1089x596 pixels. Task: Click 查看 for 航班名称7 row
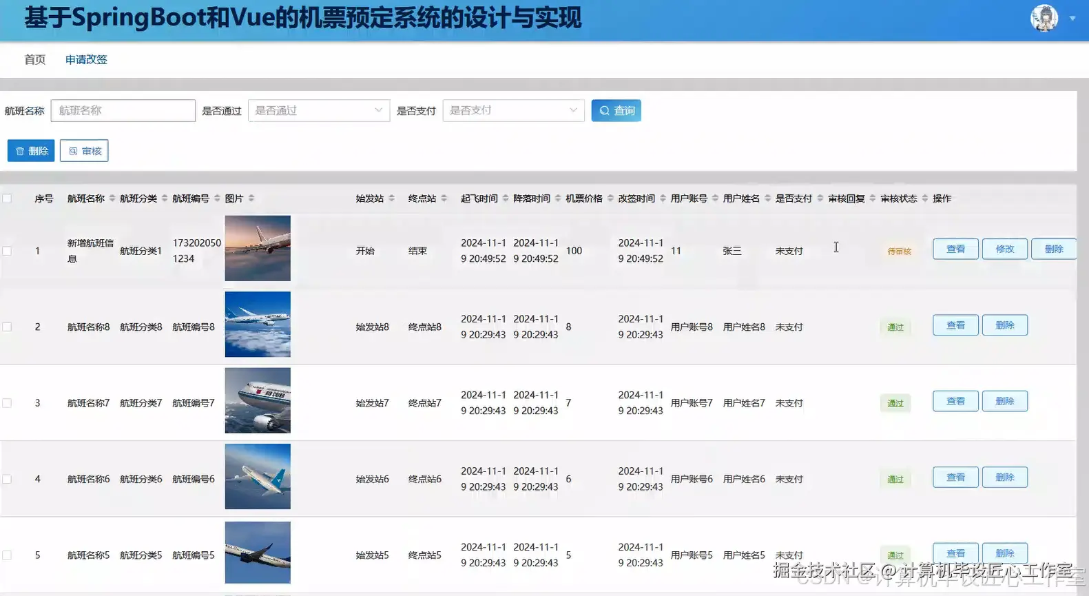[x=955, y=401]
